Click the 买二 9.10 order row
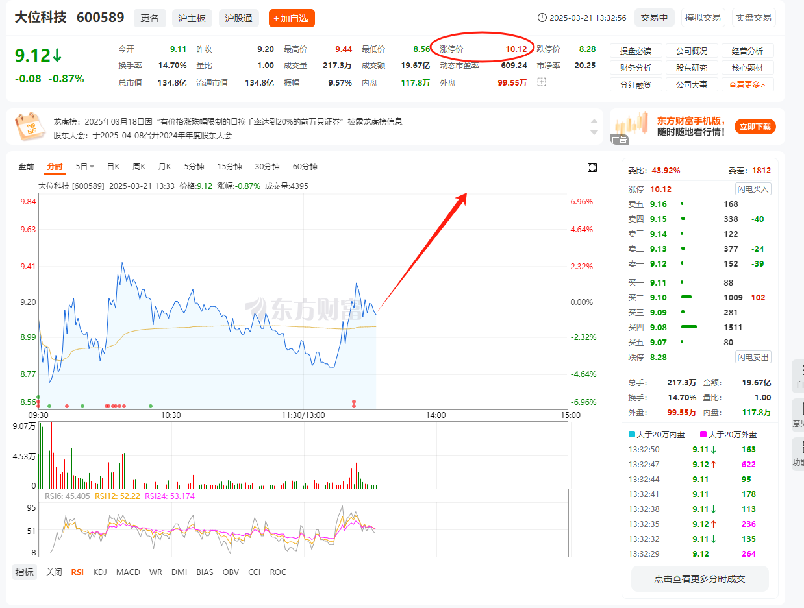Viewport: 804px width, 608px height. [x=699, y=298]
